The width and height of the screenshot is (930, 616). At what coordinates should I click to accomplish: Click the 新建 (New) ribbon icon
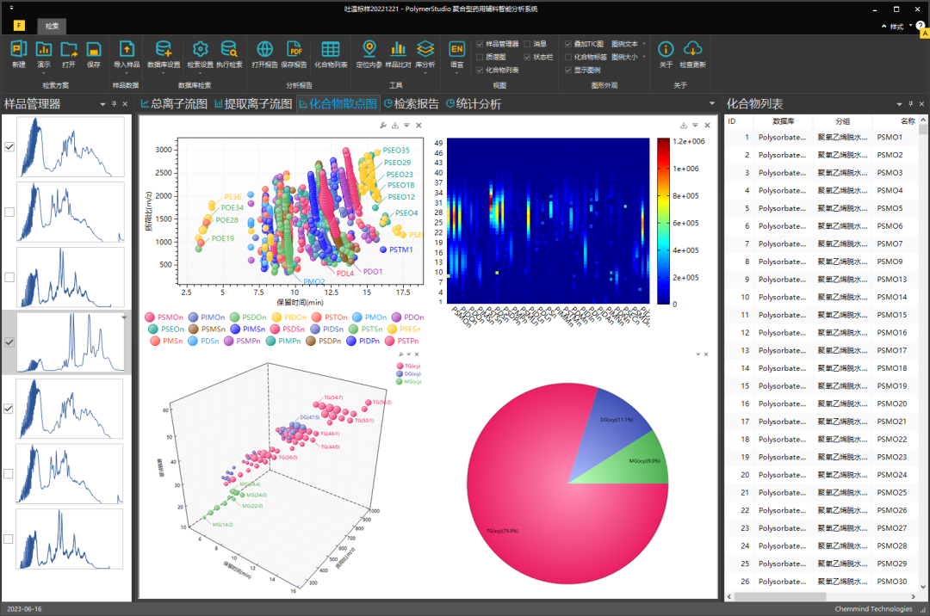[x=19, y=49]
